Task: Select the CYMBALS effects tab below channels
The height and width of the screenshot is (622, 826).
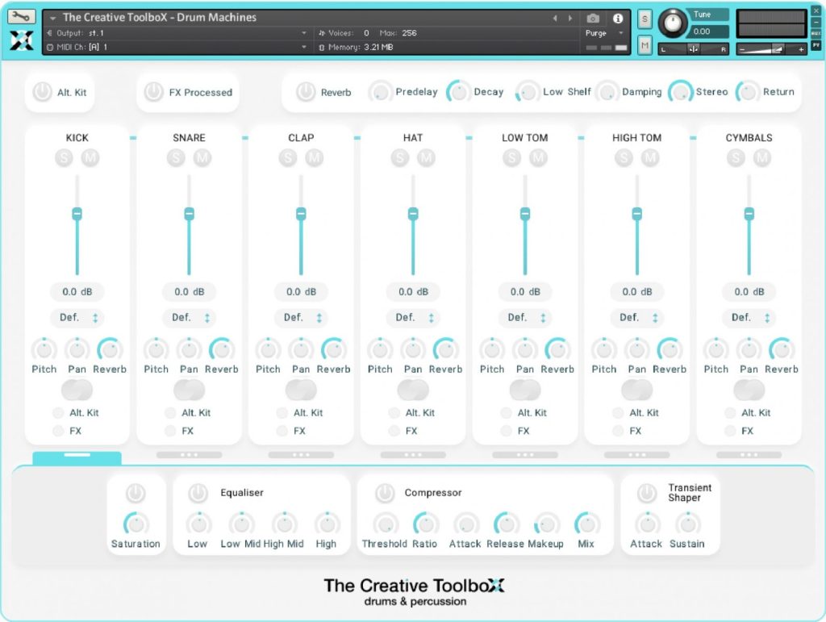Action: (x=749, y=454)
